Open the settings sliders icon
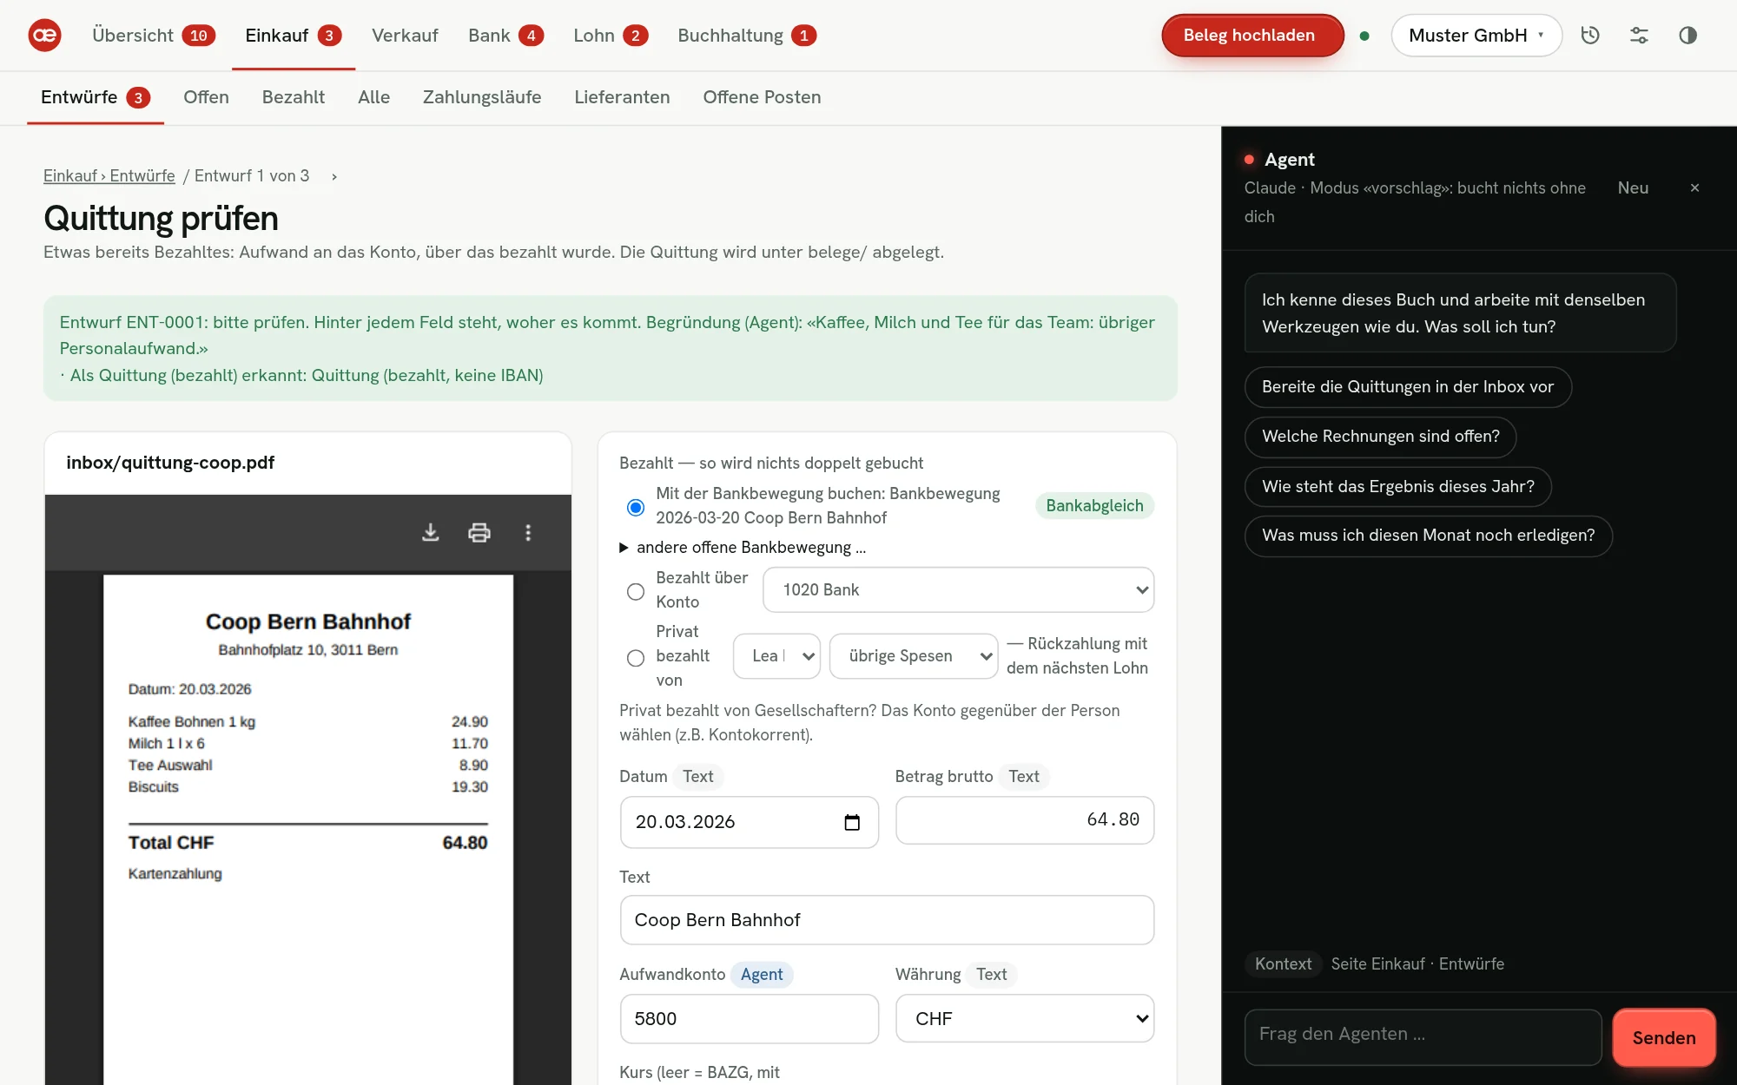 [1639, 36]
